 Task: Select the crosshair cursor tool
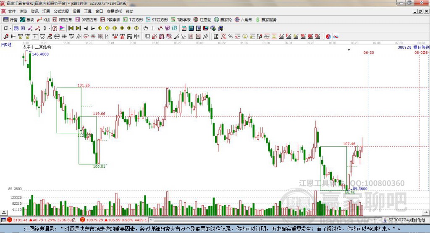(153, 28)
